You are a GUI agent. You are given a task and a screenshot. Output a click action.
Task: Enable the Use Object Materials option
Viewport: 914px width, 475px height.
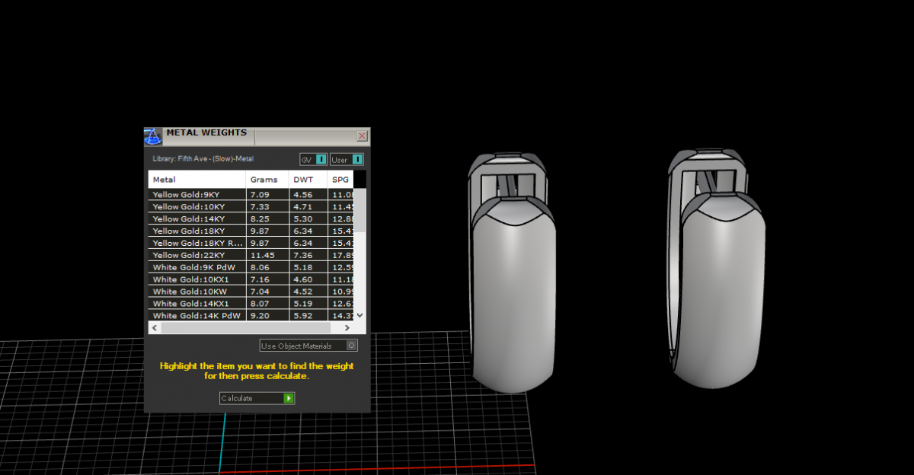[351, 346]
